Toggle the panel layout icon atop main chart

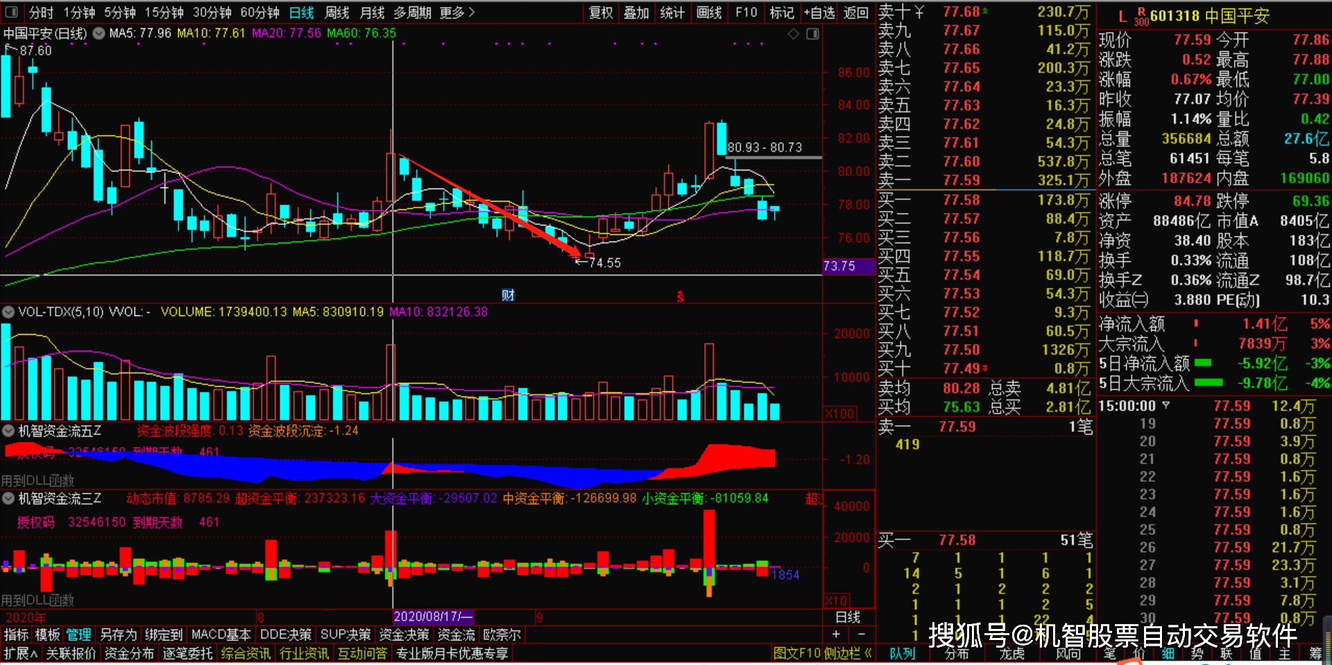pyautogui.click(x=812, y=33)
